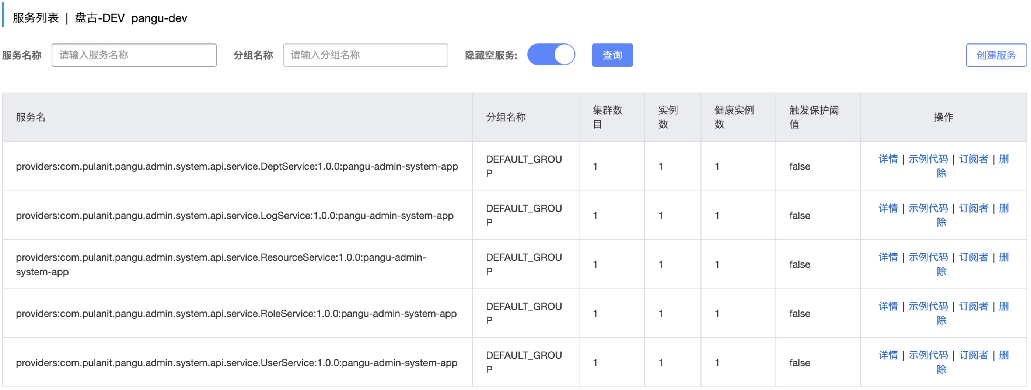The image size is (1031, 390).
Task: Open 订阅者 for the RoleService row
Action: [x=974, y=307]
